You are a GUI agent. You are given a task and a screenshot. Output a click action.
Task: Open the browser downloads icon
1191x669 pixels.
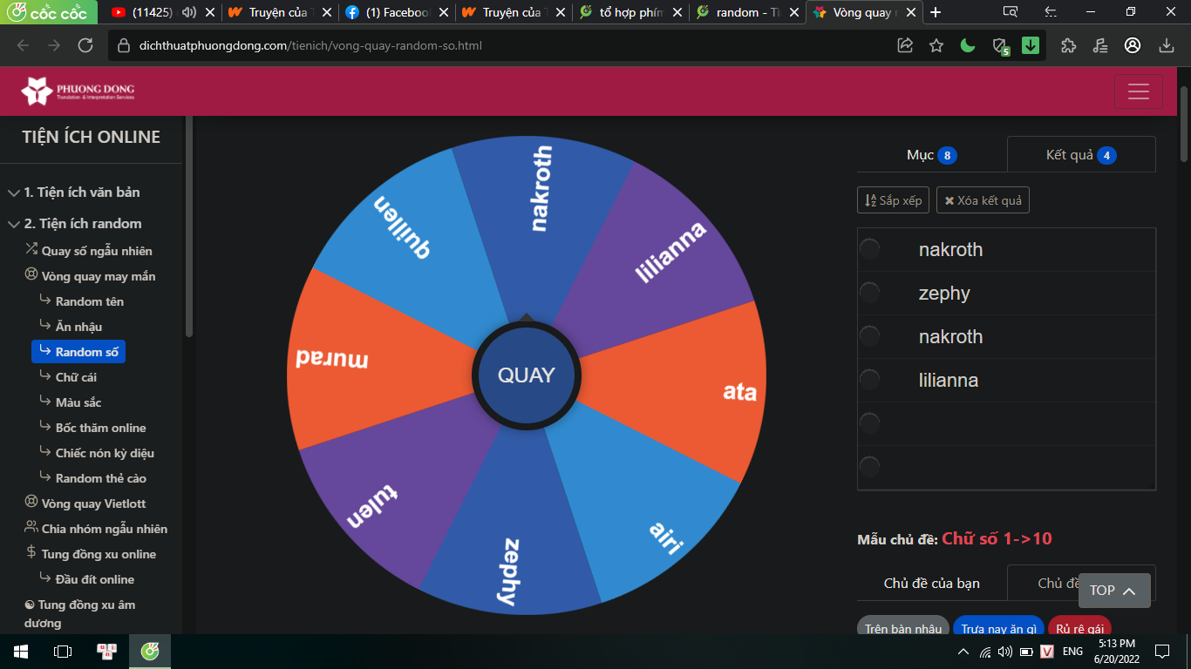click(x=1167, y=45)
